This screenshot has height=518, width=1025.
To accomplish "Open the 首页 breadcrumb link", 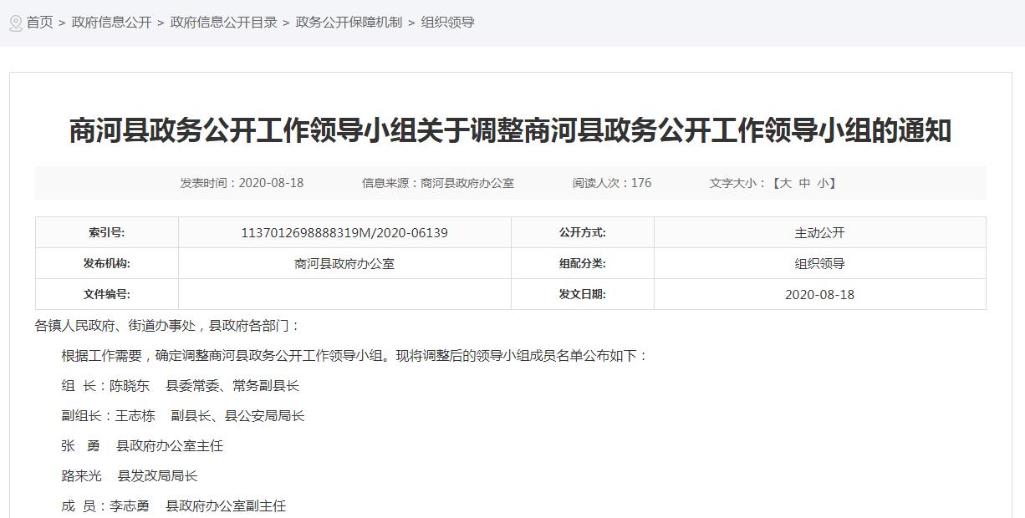I will (x=39, y=23).
